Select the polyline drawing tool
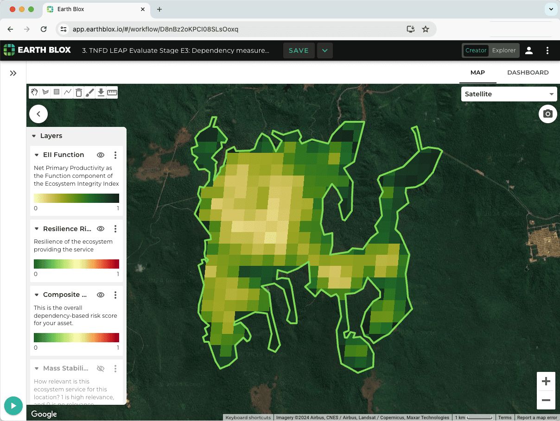Image resolution: width=560 pixels, height=421 pixels. 67,92
